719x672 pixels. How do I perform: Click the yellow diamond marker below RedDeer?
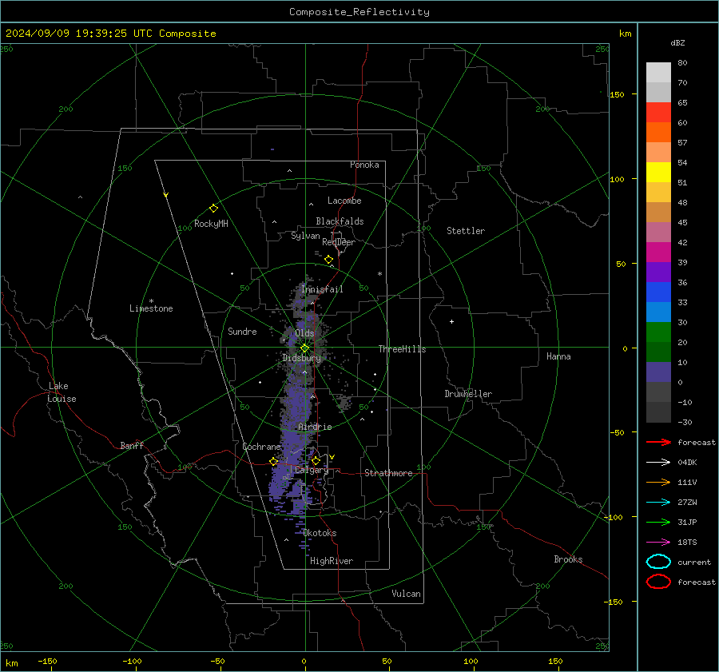(328, 260)
